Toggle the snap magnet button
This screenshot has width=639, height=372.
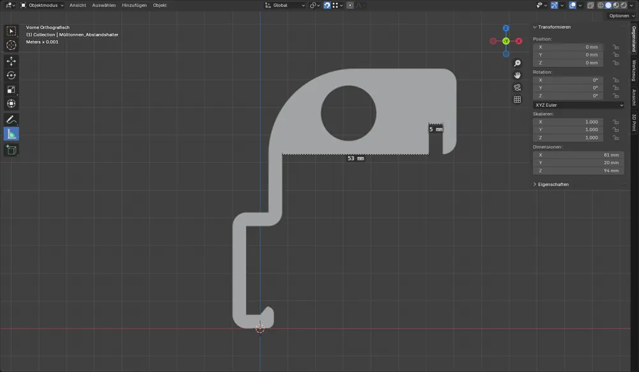(327, 5)
